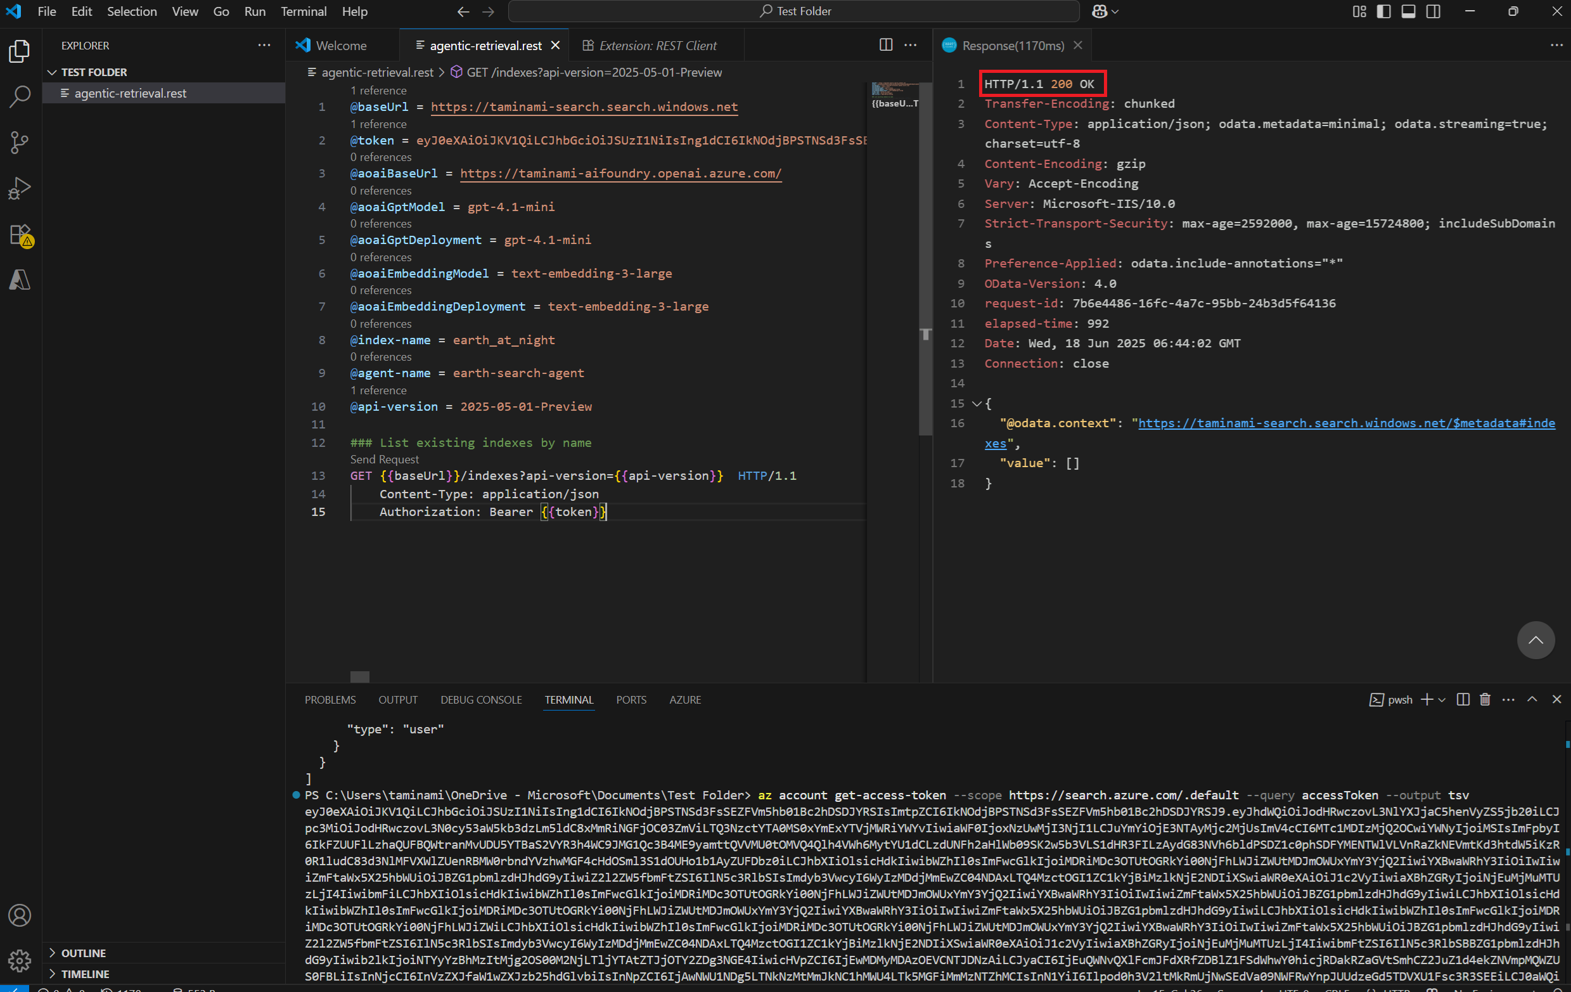The image size is (1571, 992).
Task: Switch to the PORTS panel tab
Action: (x=631, y=700)
